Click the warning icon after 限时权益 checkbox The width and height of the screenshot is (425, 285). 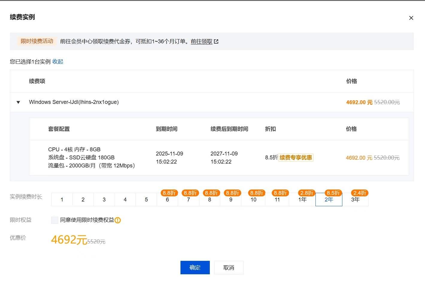pyautogui.click(x=118, y=220)
